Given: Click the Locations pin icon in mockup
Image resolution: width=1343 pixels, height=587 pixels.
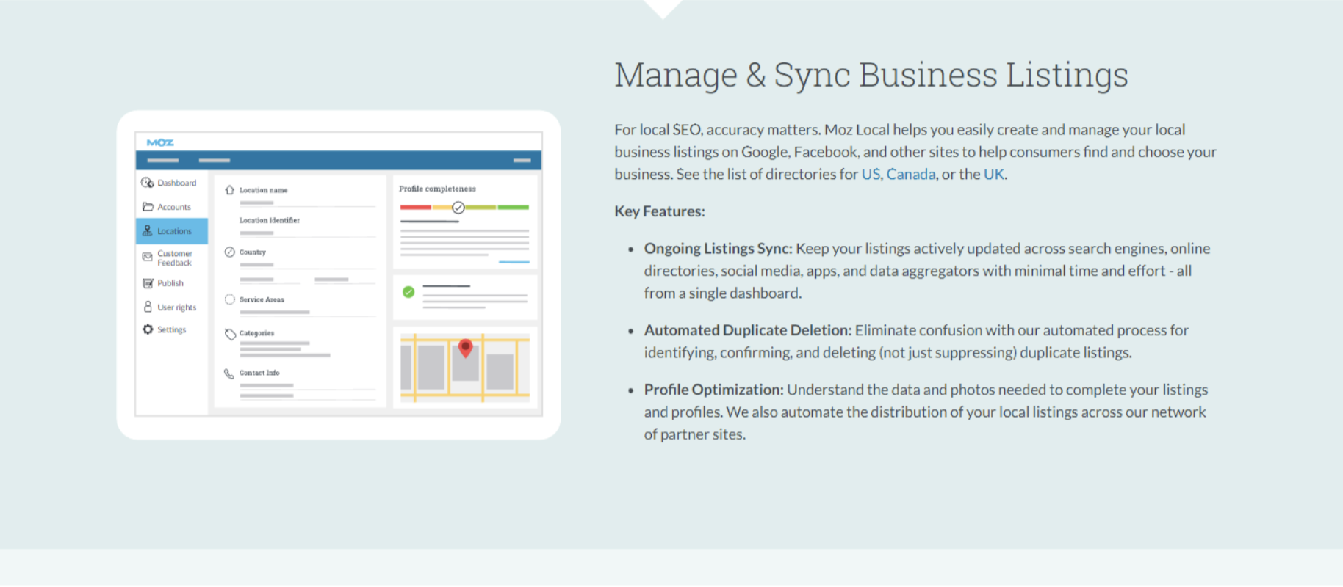Looking at the screenshot, I should 147,230.
